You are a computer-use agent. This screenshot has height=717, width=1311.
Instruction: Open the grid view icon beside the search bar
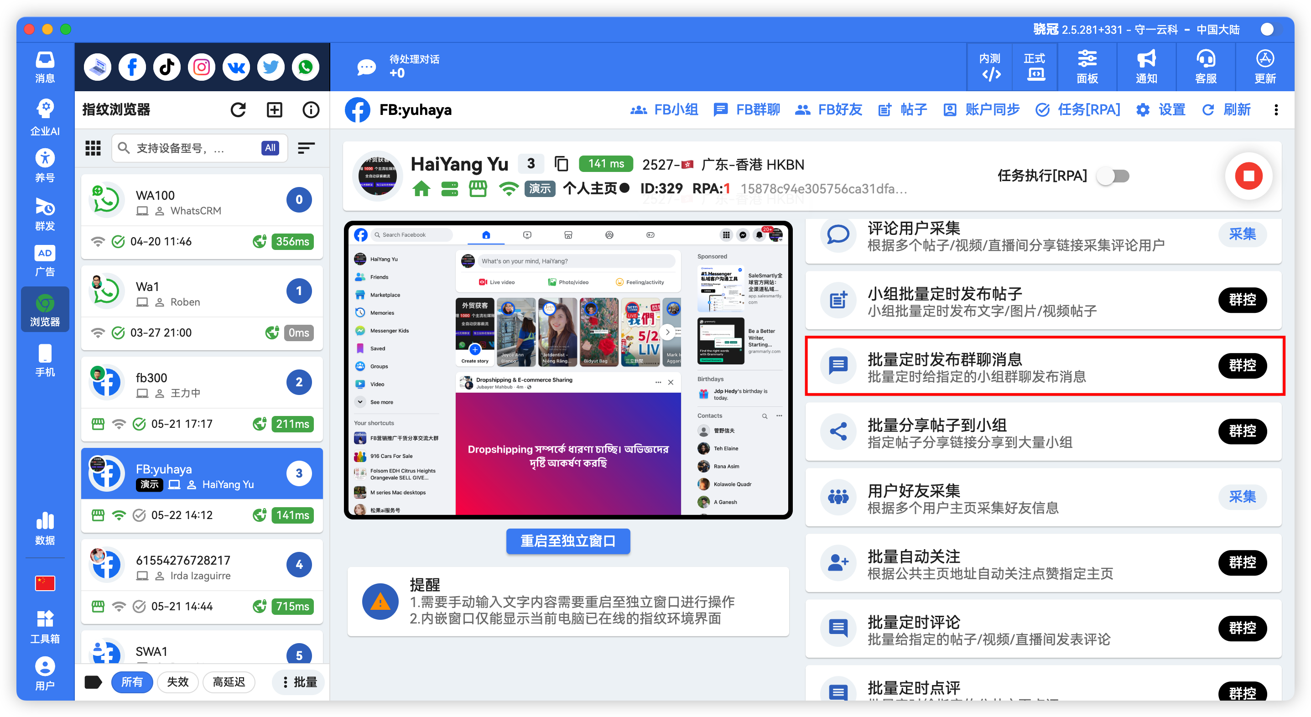[x=93, y=148]
